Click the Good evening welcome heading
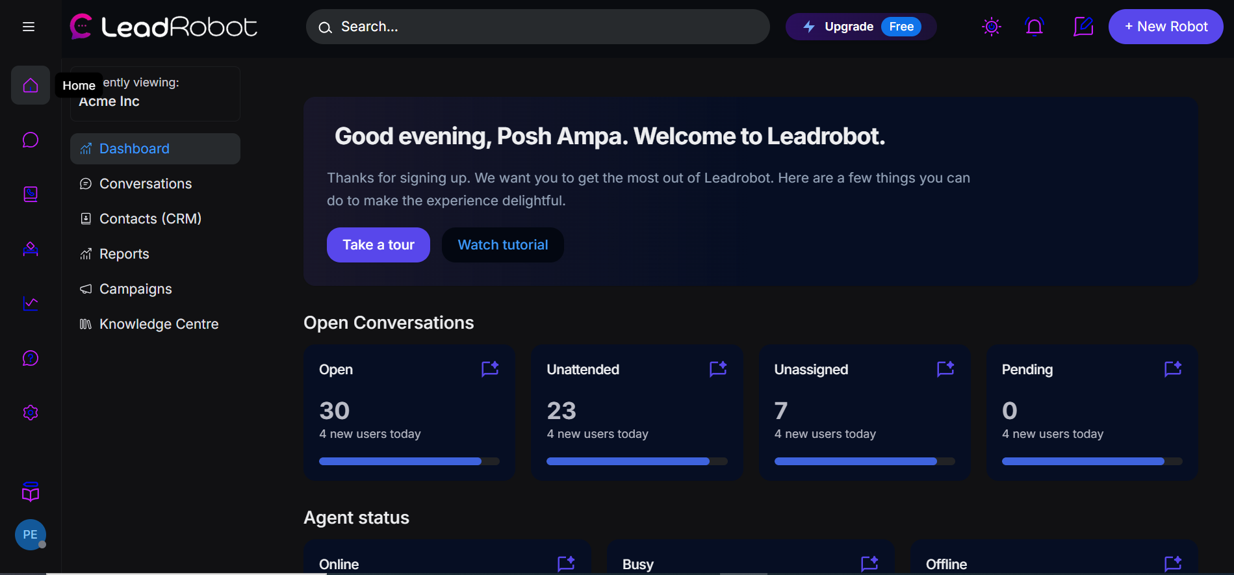Image resolution: width=1234 pixels, height=575 pixels. [610, 136]
